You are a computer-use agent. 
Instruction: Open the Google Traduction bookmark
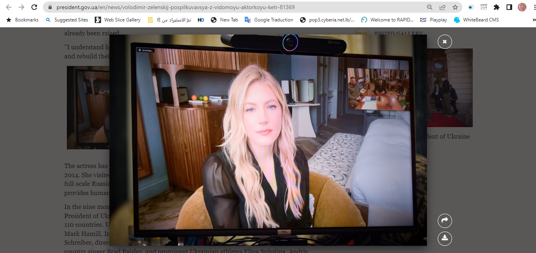coord(269,20)
